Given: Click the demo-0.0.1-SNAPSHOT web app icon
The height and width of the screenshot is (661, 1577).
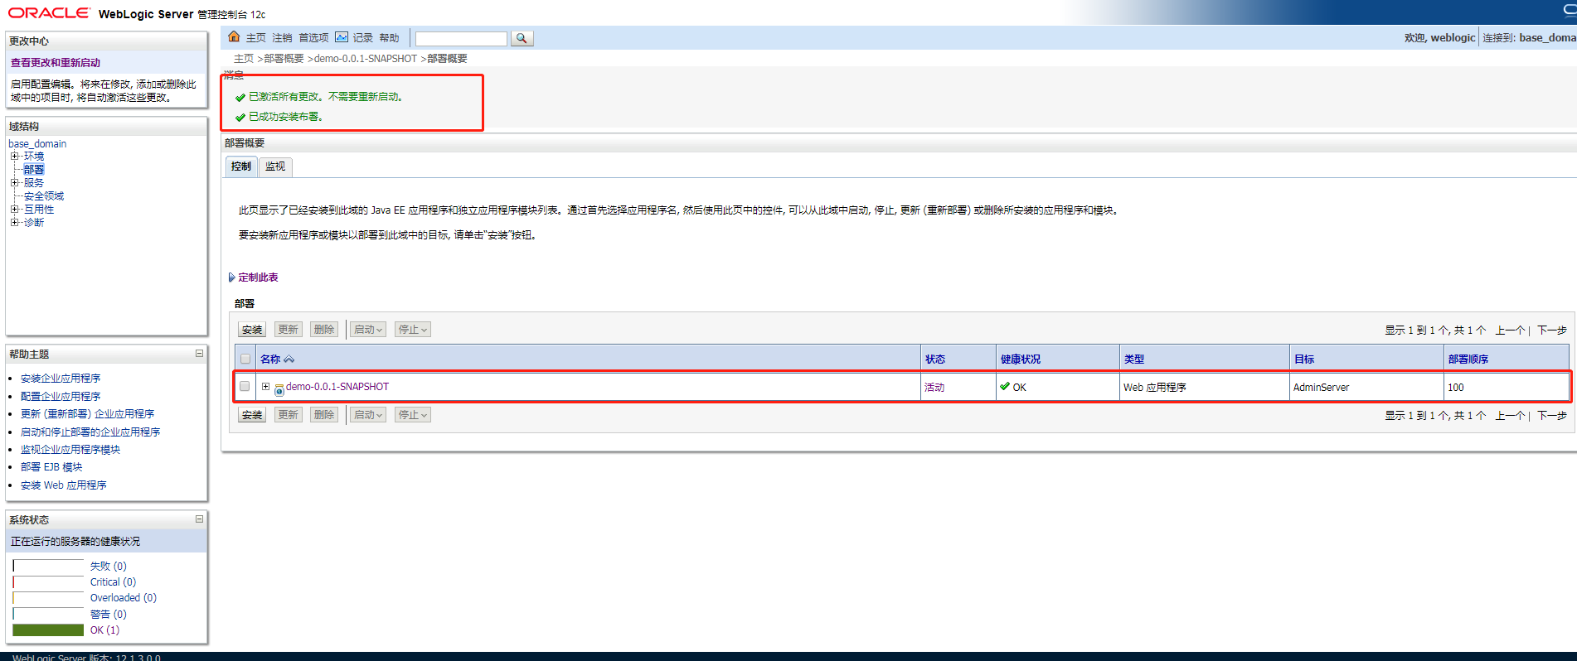Looking at the screenshot, I should pos(279,388).
